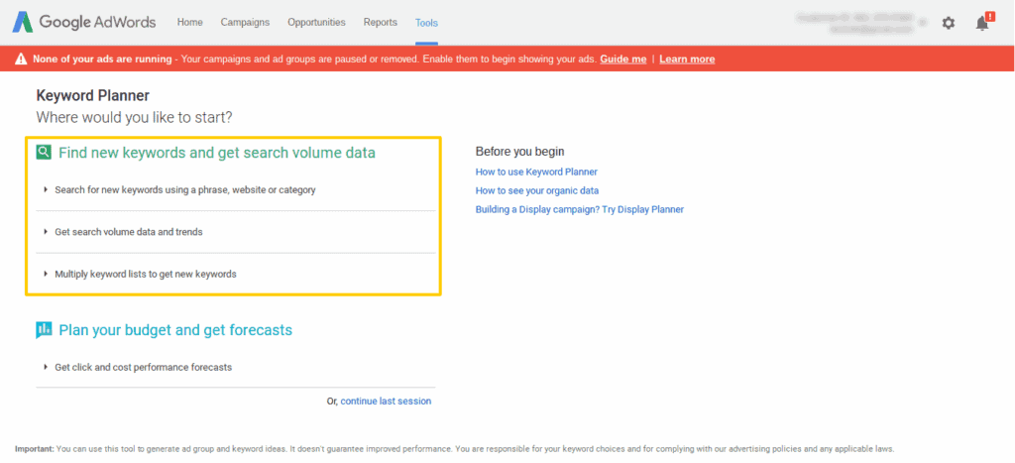Switch to the Campaigns tab
The height and width of the screenshot is (463, 1015).
pyautogui.click(x=245, y=22)
